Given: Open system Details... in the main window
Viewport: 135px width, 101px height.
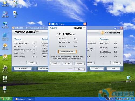Looking at the screenshot, I should 91,63.
